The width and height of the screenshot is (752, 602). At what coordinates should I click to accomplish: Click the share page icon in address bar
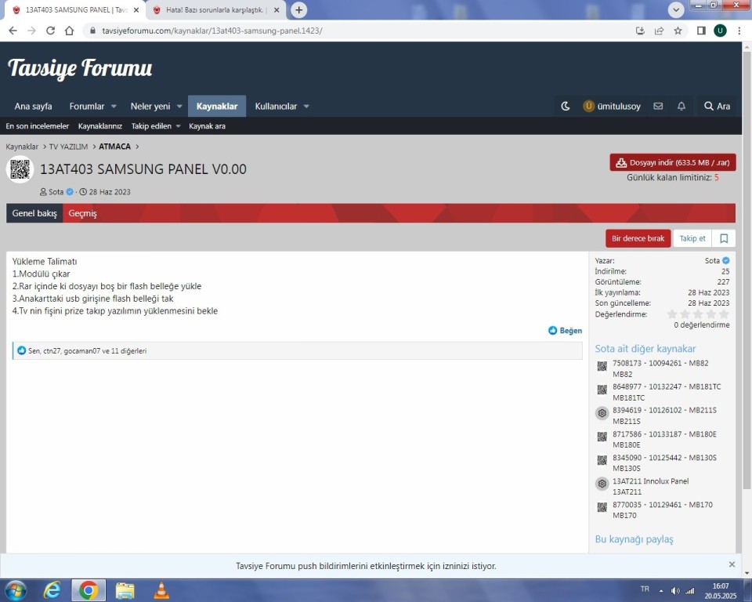pos(659,31)
